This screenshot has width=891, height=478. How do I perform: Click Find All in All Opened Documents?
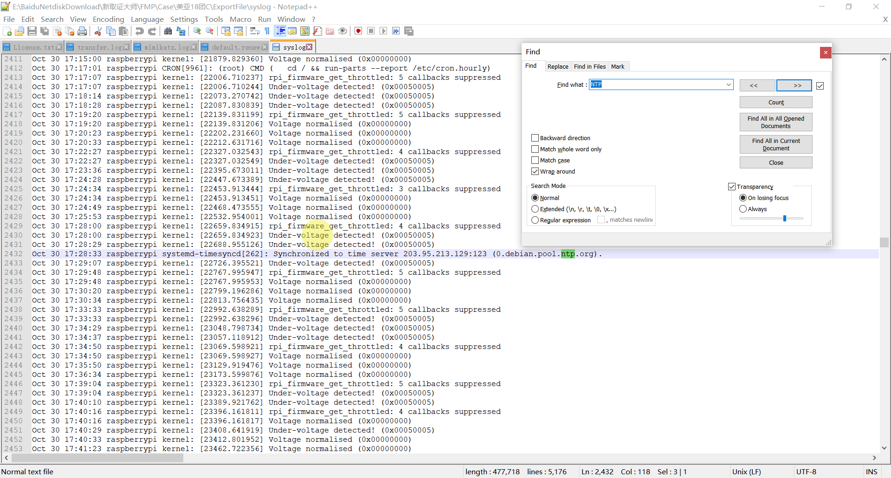[776, 122]
